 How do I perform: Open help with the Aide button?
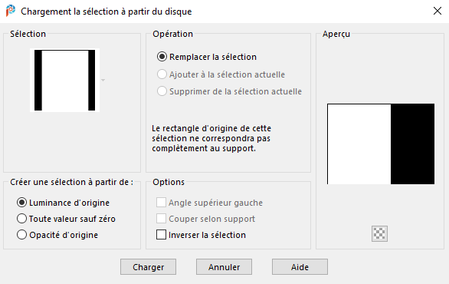tap(300, 267)
